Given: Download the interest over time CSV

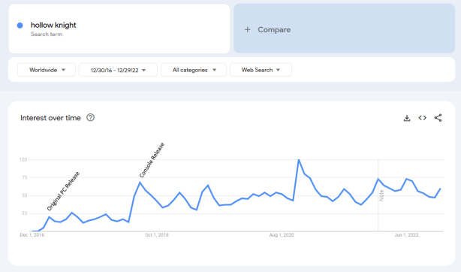Looking at the screenshot, I should [407, 118].
